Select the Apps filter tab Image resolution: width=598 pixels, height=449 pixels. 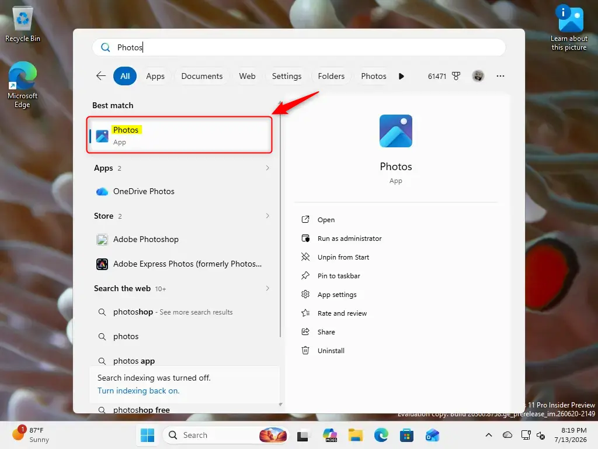[155, 76]
